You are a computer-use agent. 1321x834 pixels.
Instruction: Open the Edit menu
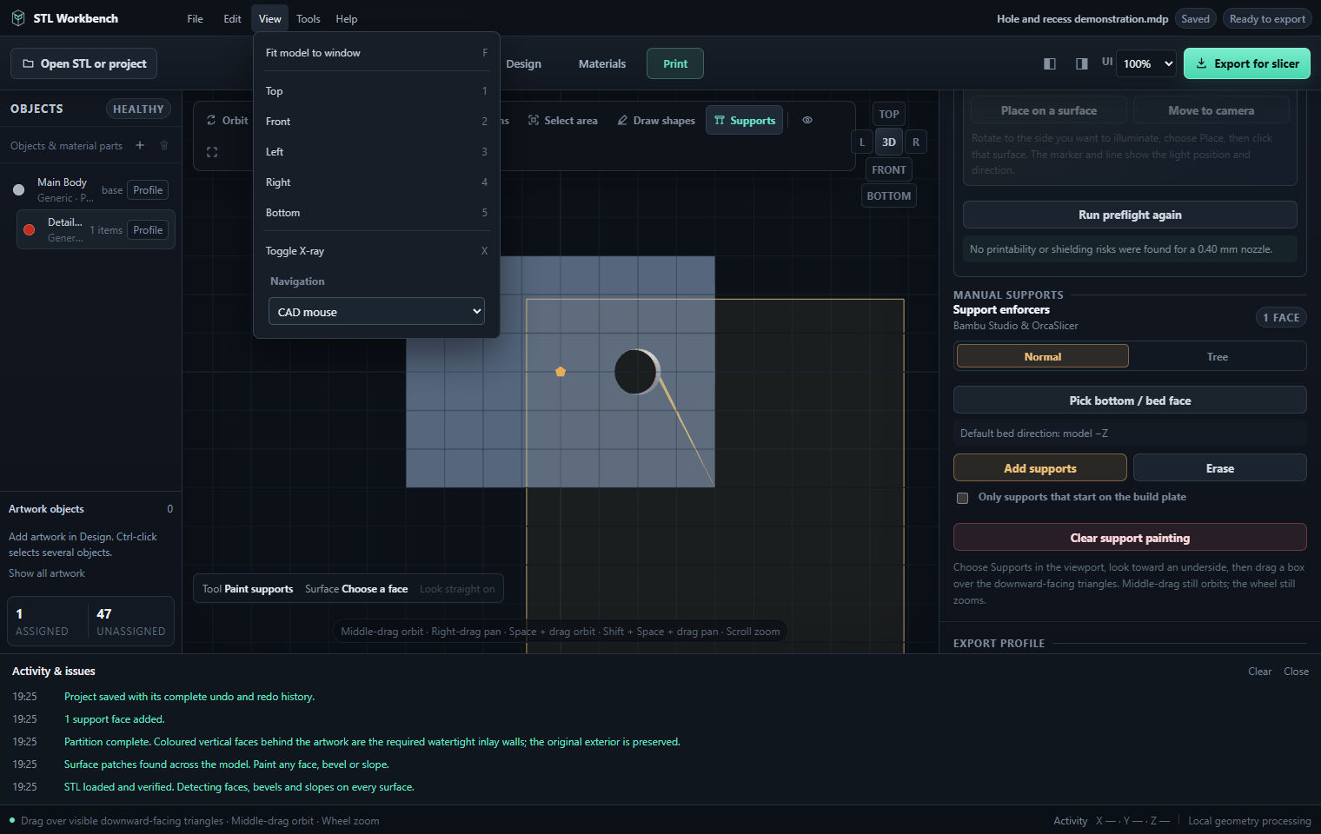232,18
